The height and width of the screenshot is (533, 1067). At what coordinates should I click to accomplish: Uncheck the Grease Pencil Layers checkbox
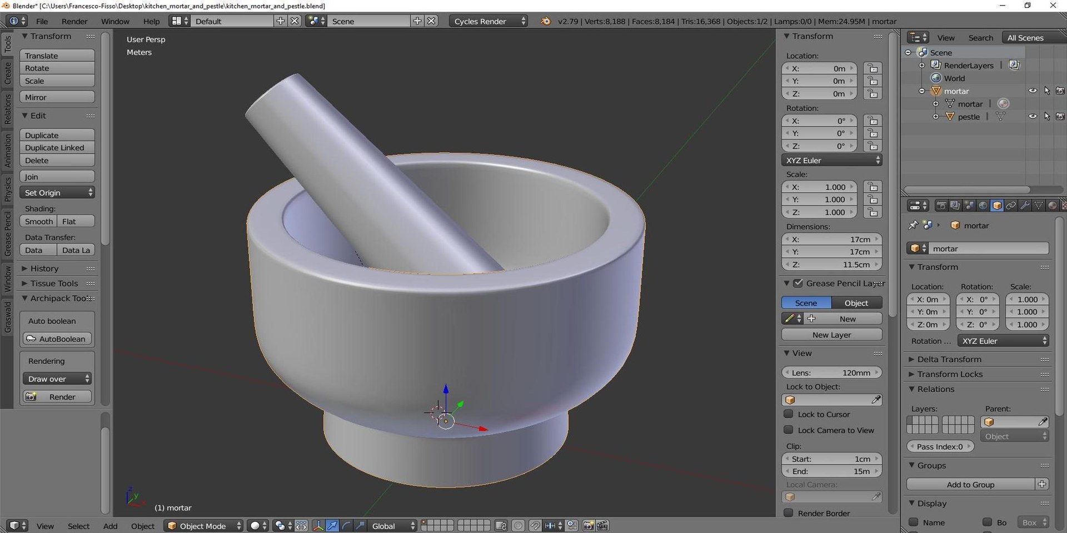798,283
